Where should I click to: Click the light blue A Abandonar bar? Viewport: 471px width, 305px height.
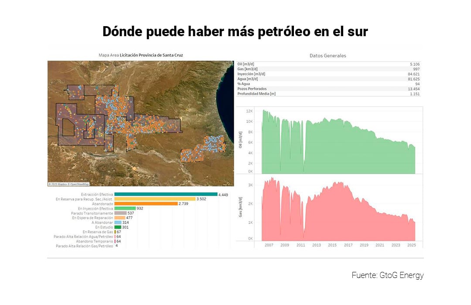(118, 223)
